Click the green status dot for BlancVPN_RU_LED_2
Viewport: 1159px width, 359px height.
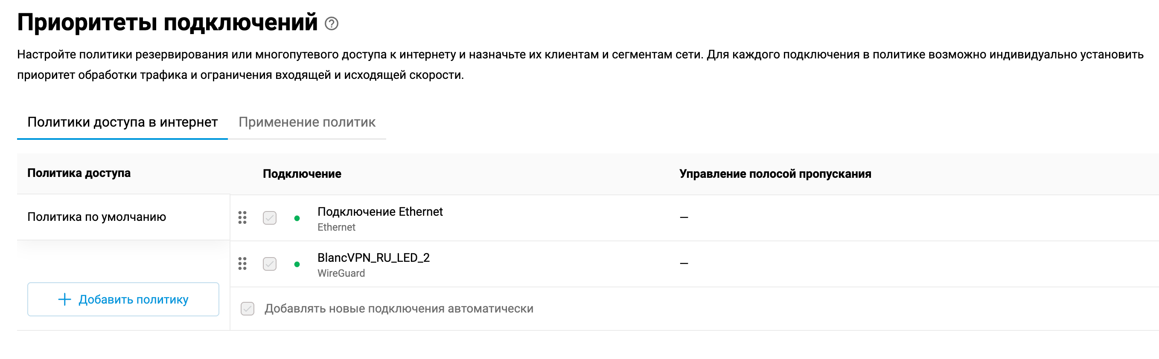[x=297, y=264]
